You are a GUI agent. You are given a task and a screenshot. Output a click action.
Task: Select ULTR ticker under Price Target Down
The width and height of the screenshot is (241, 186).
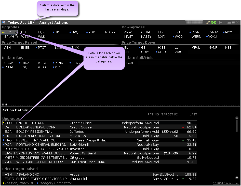(x=162, y=52)
